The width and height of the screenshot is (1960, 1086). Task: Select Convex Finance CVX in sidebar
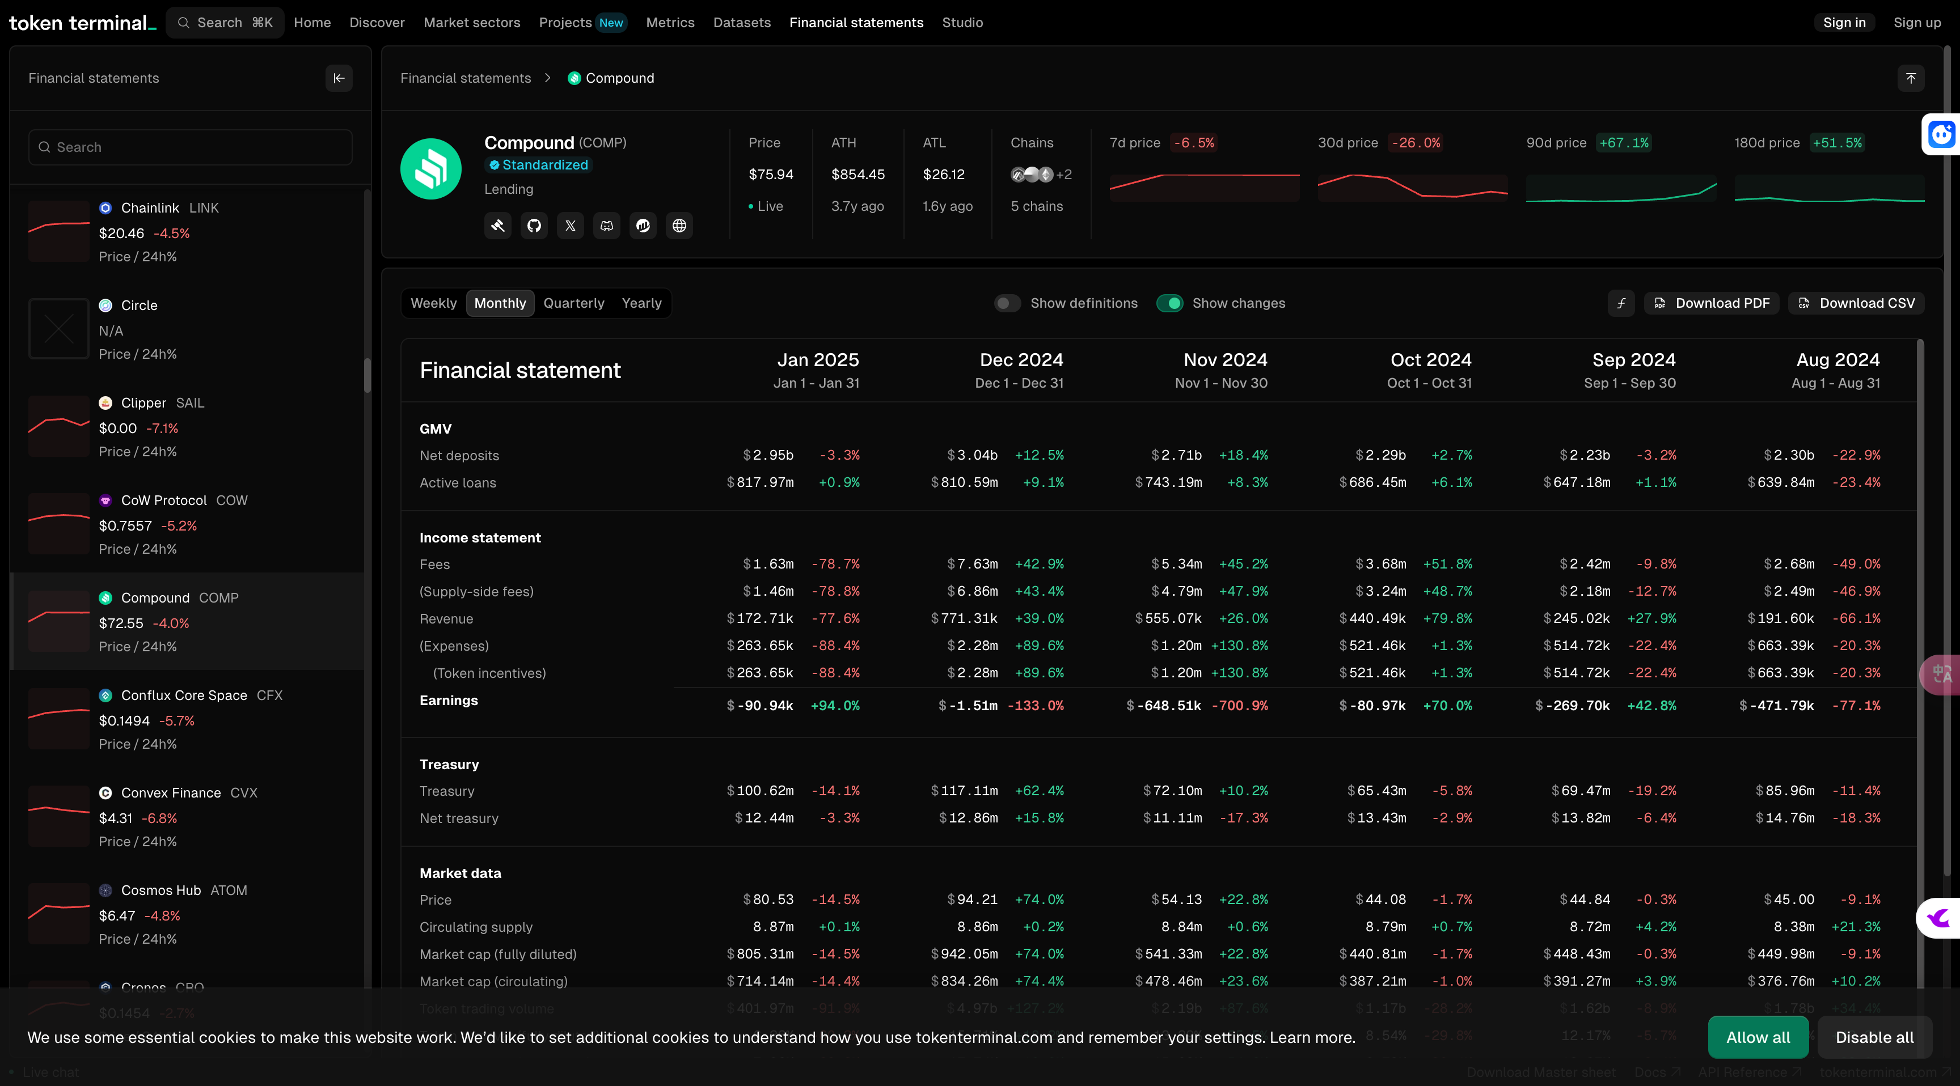pyautogui.click(x=188, y=817)
